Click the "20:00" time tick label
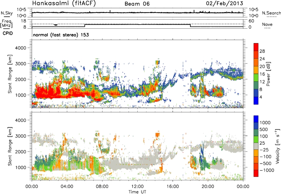281x194 pixels. coord(208,187)
